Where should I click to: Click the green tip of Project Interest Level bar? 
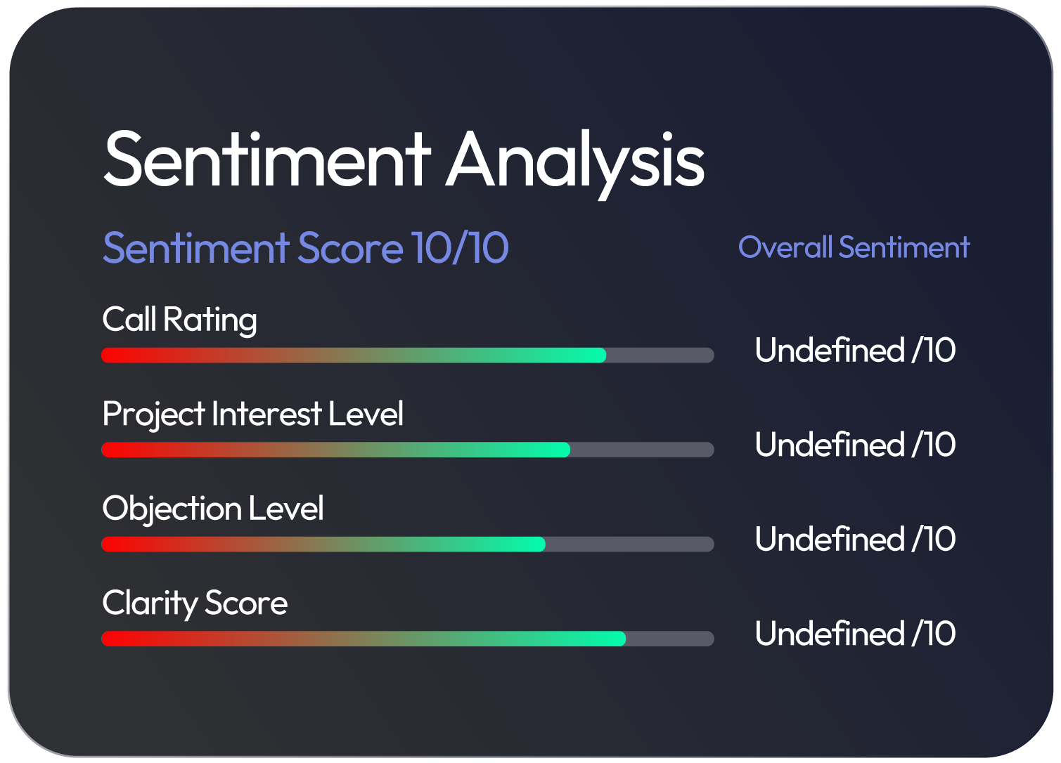562,450
